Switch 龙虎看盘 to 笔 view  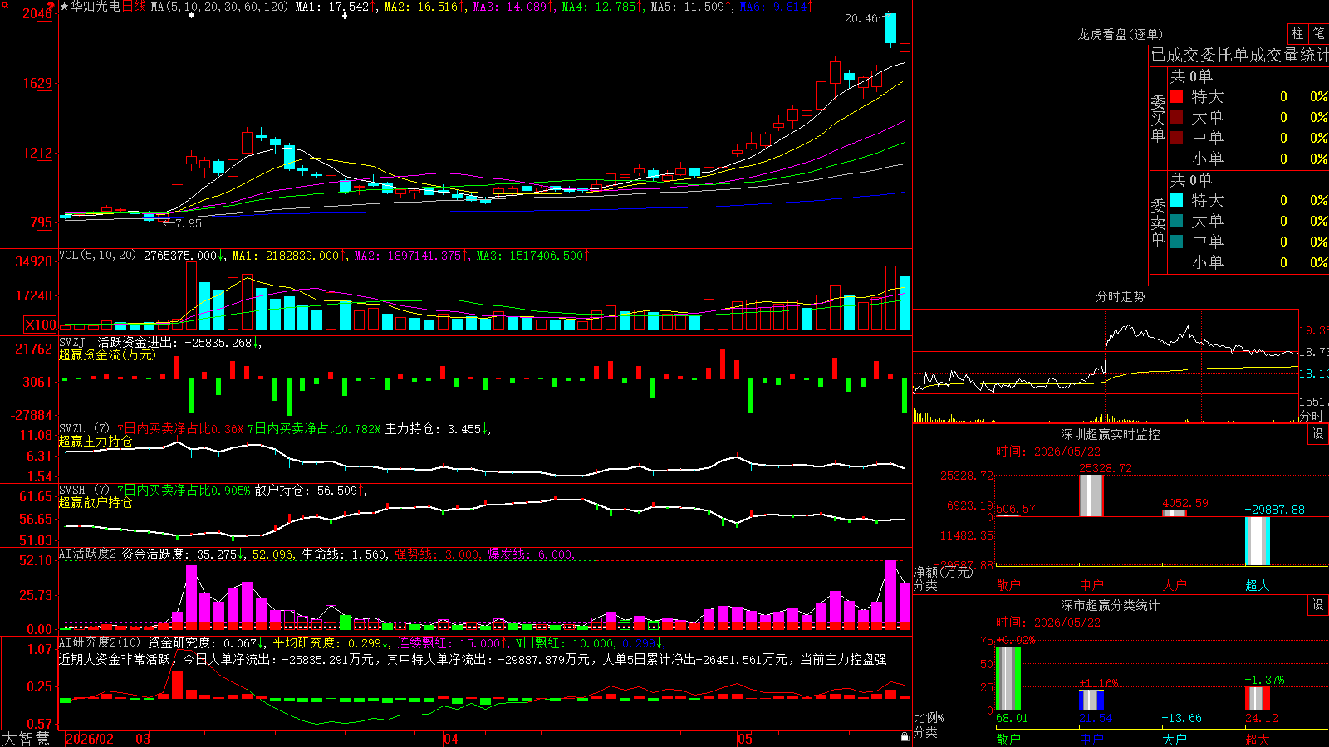tap(1318, 33)
